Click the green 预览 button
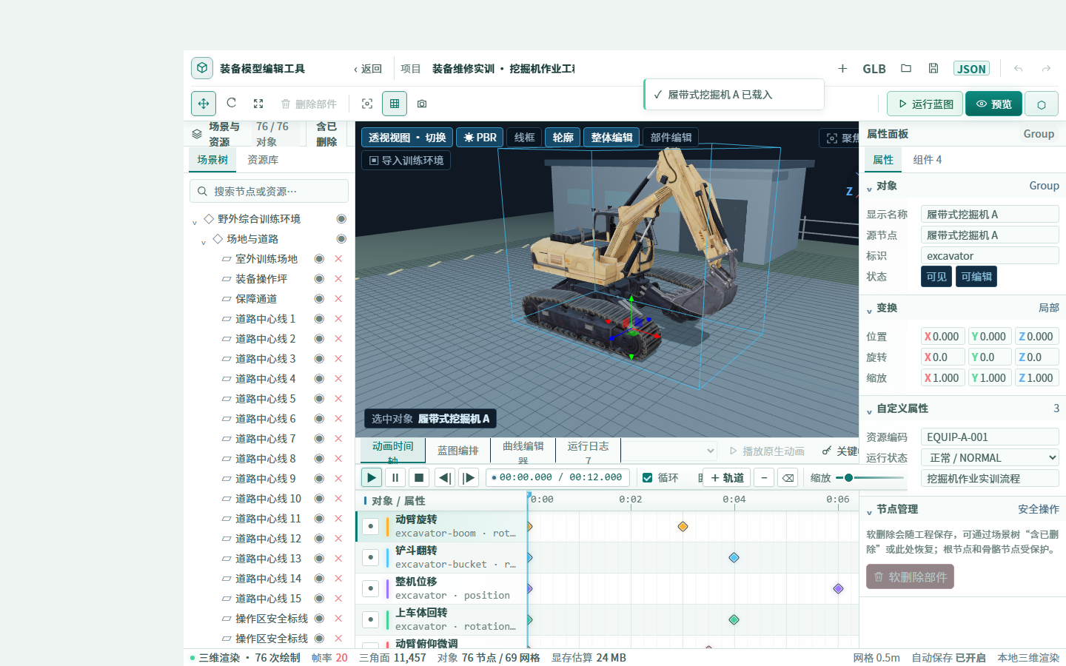Screen dimensions: 1066x666 (993, 104)
